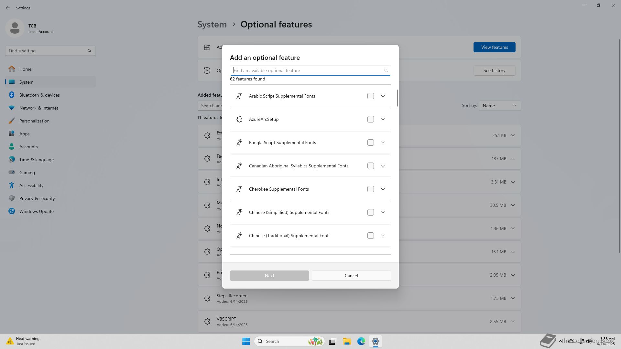Click the search magnifier in Find a setting
Screen dimensions: 621x349
(90, 51)
